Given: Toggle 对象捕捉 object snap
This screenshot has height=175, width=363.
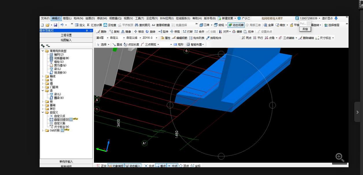Looking at the screenshot, I should 116,166.
